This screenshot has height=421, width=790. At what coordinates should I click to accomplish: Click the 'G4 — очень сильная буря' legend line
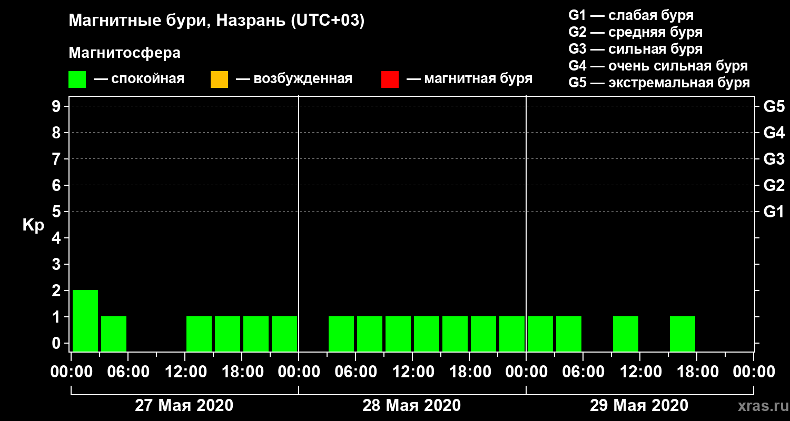[658, 66]
